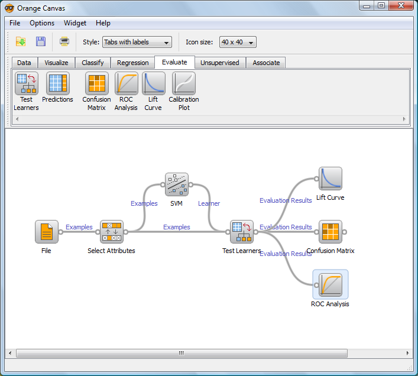Viewport: 418px width, 376px height.
Task: Click the Open schema folder icon
Action: 21,41
